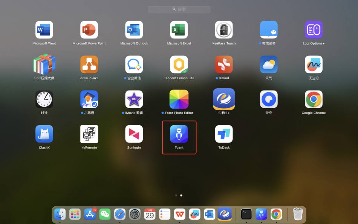The width and height of the screenshot is (358, 224).
Task: Launch 企业微信 app
Action: click(x=134, y=64)
